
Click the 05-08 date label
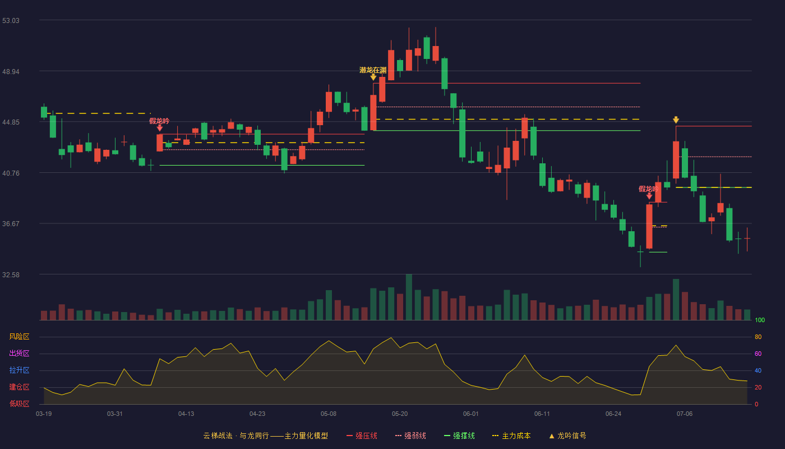329,414
